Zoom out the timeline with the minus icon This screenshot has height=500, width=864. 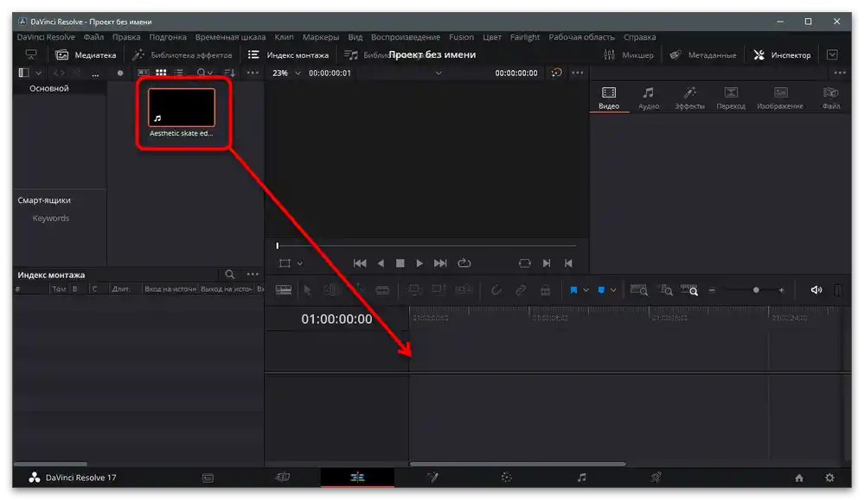pyautogui.click(x=712, y=290)
